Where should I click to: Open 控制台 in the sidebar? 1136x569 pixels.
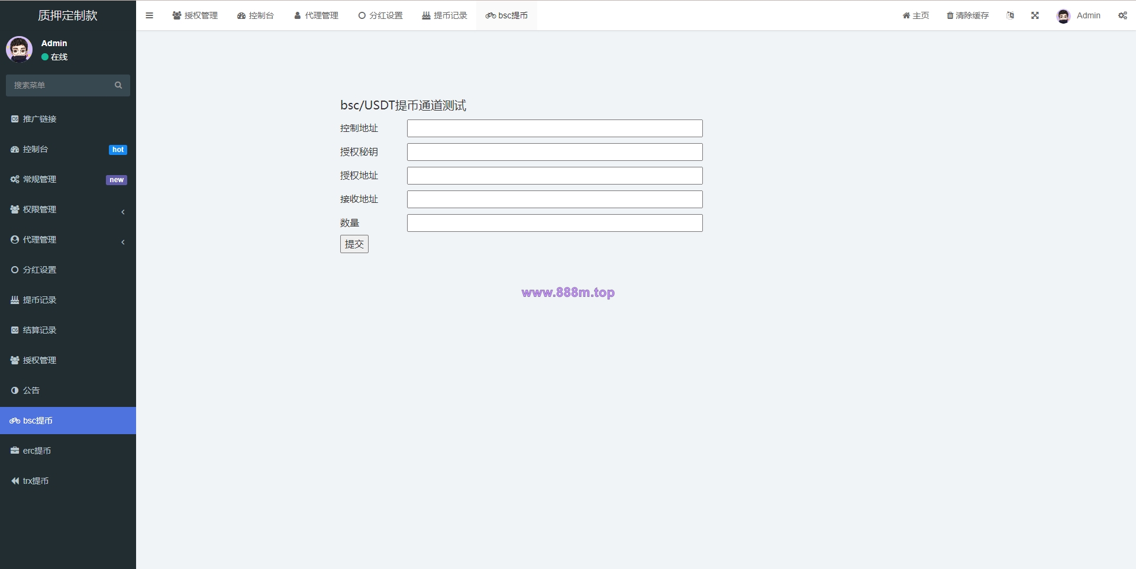point(68,149)
